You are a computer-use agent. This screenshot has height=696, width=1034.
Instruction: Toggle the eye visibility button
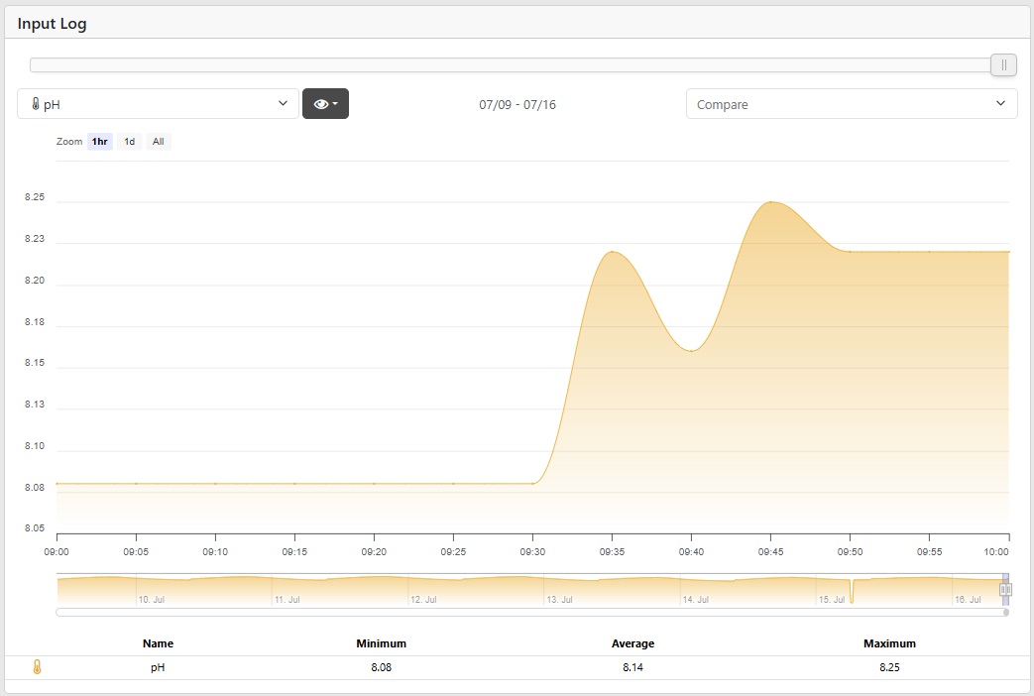coord(325,104)
